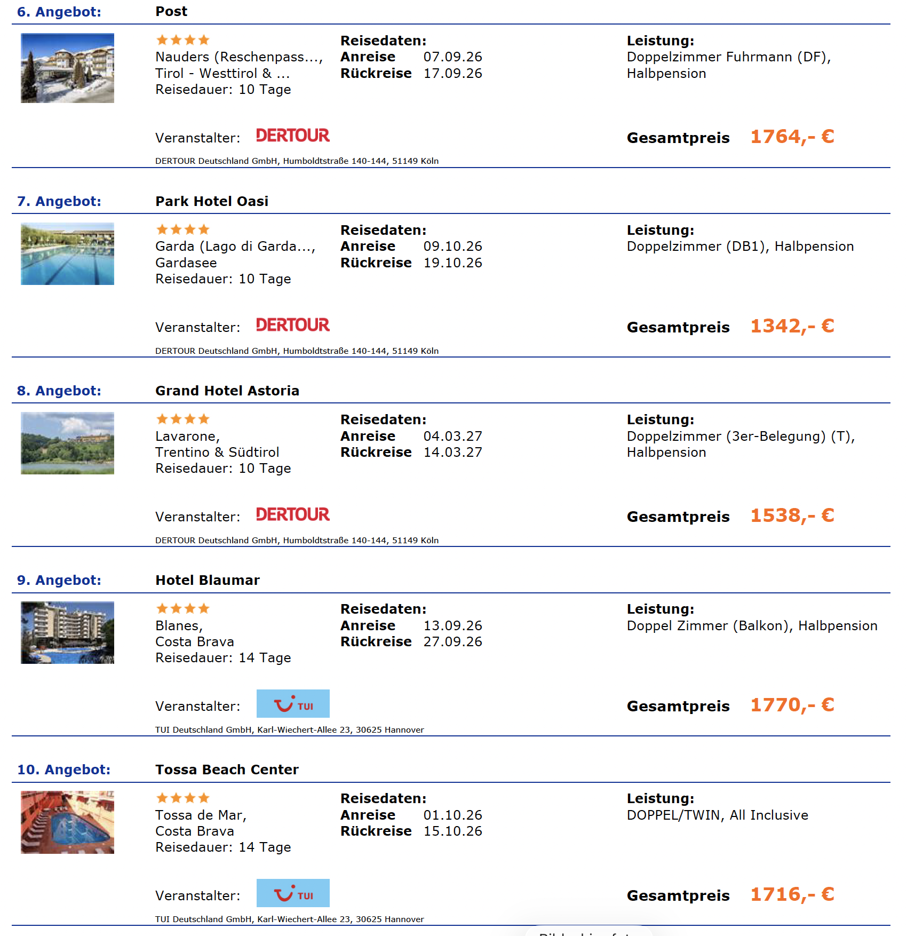Click the 6. Angebot heading

point(59,12)
